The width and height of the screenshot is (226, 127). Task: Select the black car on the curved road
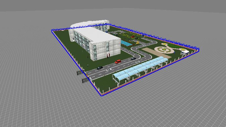click(x=134, y=58)
